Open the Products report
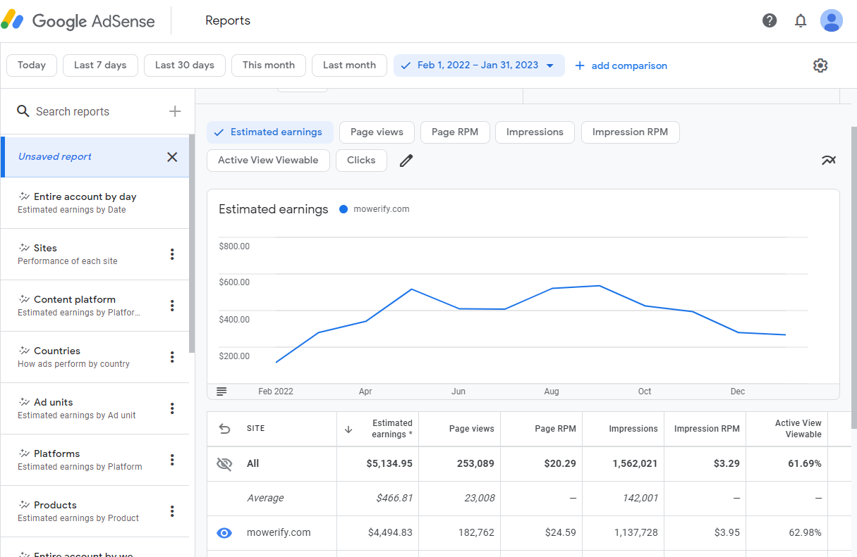This screenshot has width=857, height=557. (95, 511)
